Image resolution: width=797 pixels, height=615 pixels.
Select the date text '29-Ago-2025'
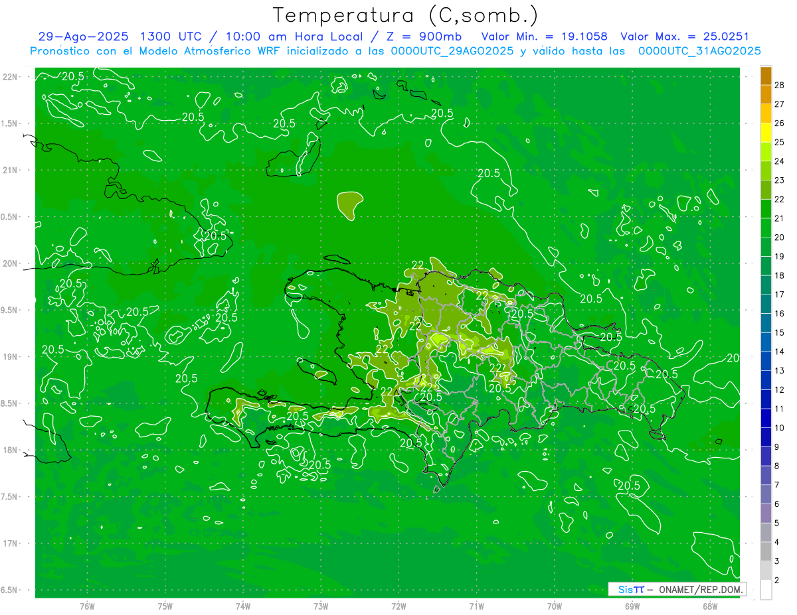pyautogui.click(x=83, y=36)
